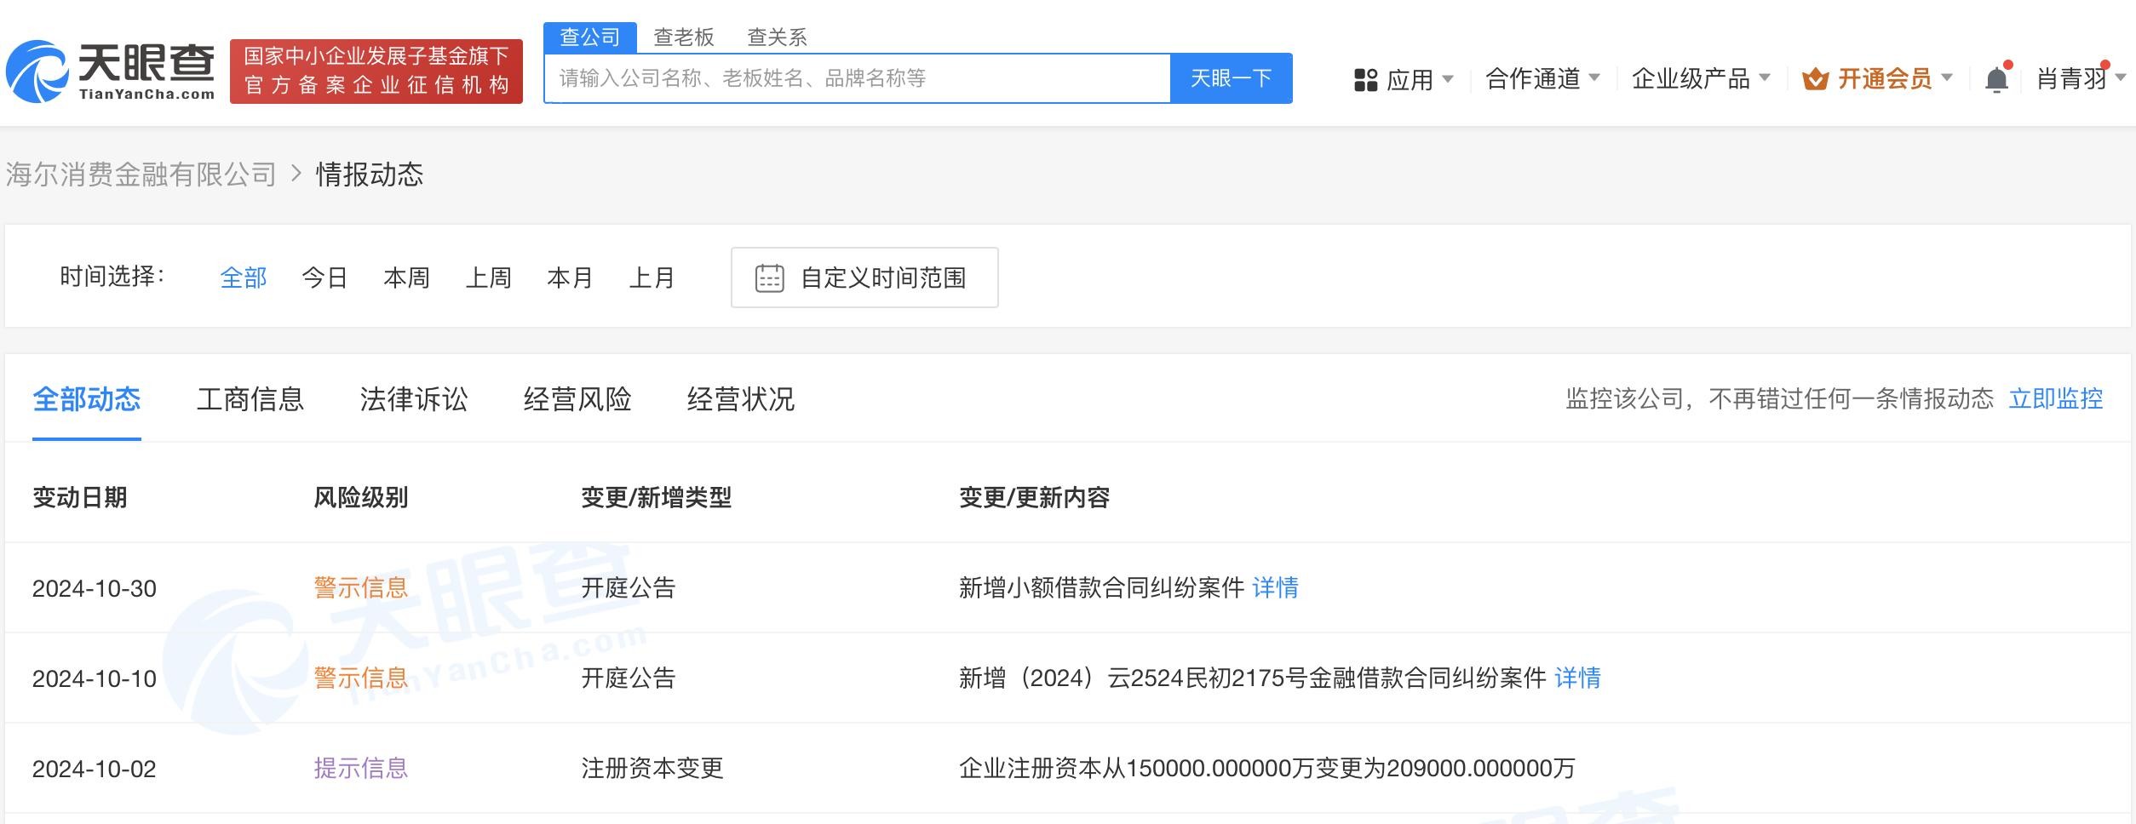Click the VIP crown icon

pyautogui.click(x=1815, y=80)
